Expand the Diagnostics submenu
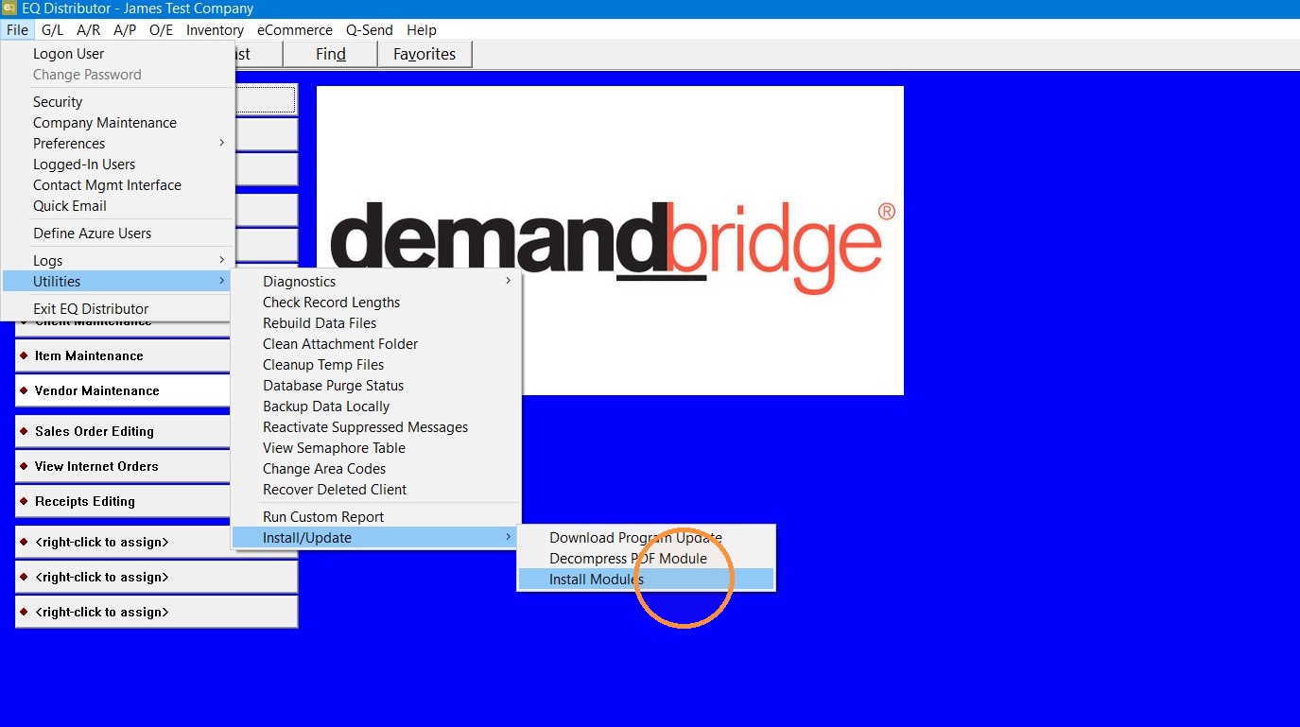This screenshot has height=727, width=1300. pos(376,282)
